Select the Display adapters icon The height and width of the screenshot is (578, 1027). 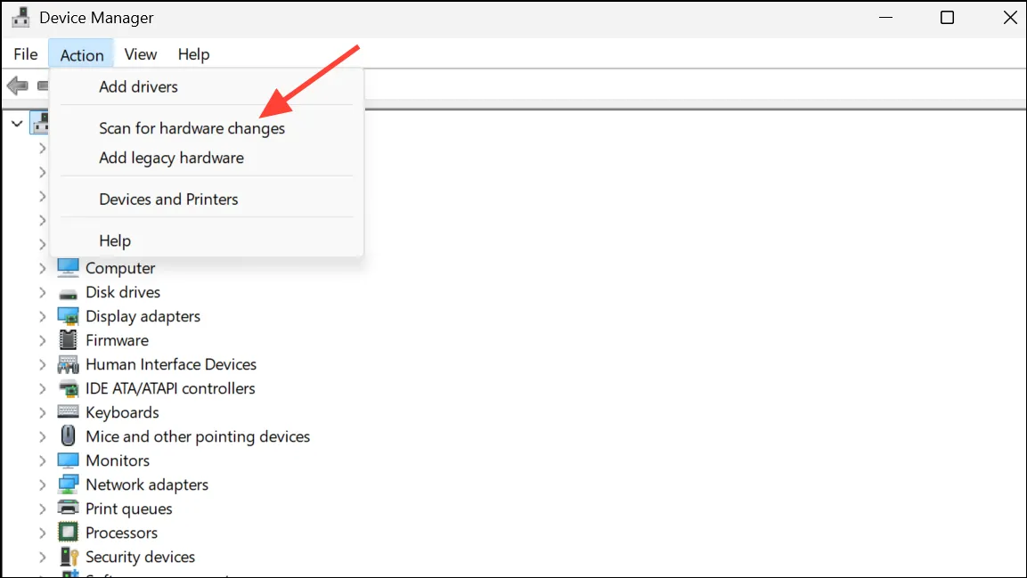[68, 316]
